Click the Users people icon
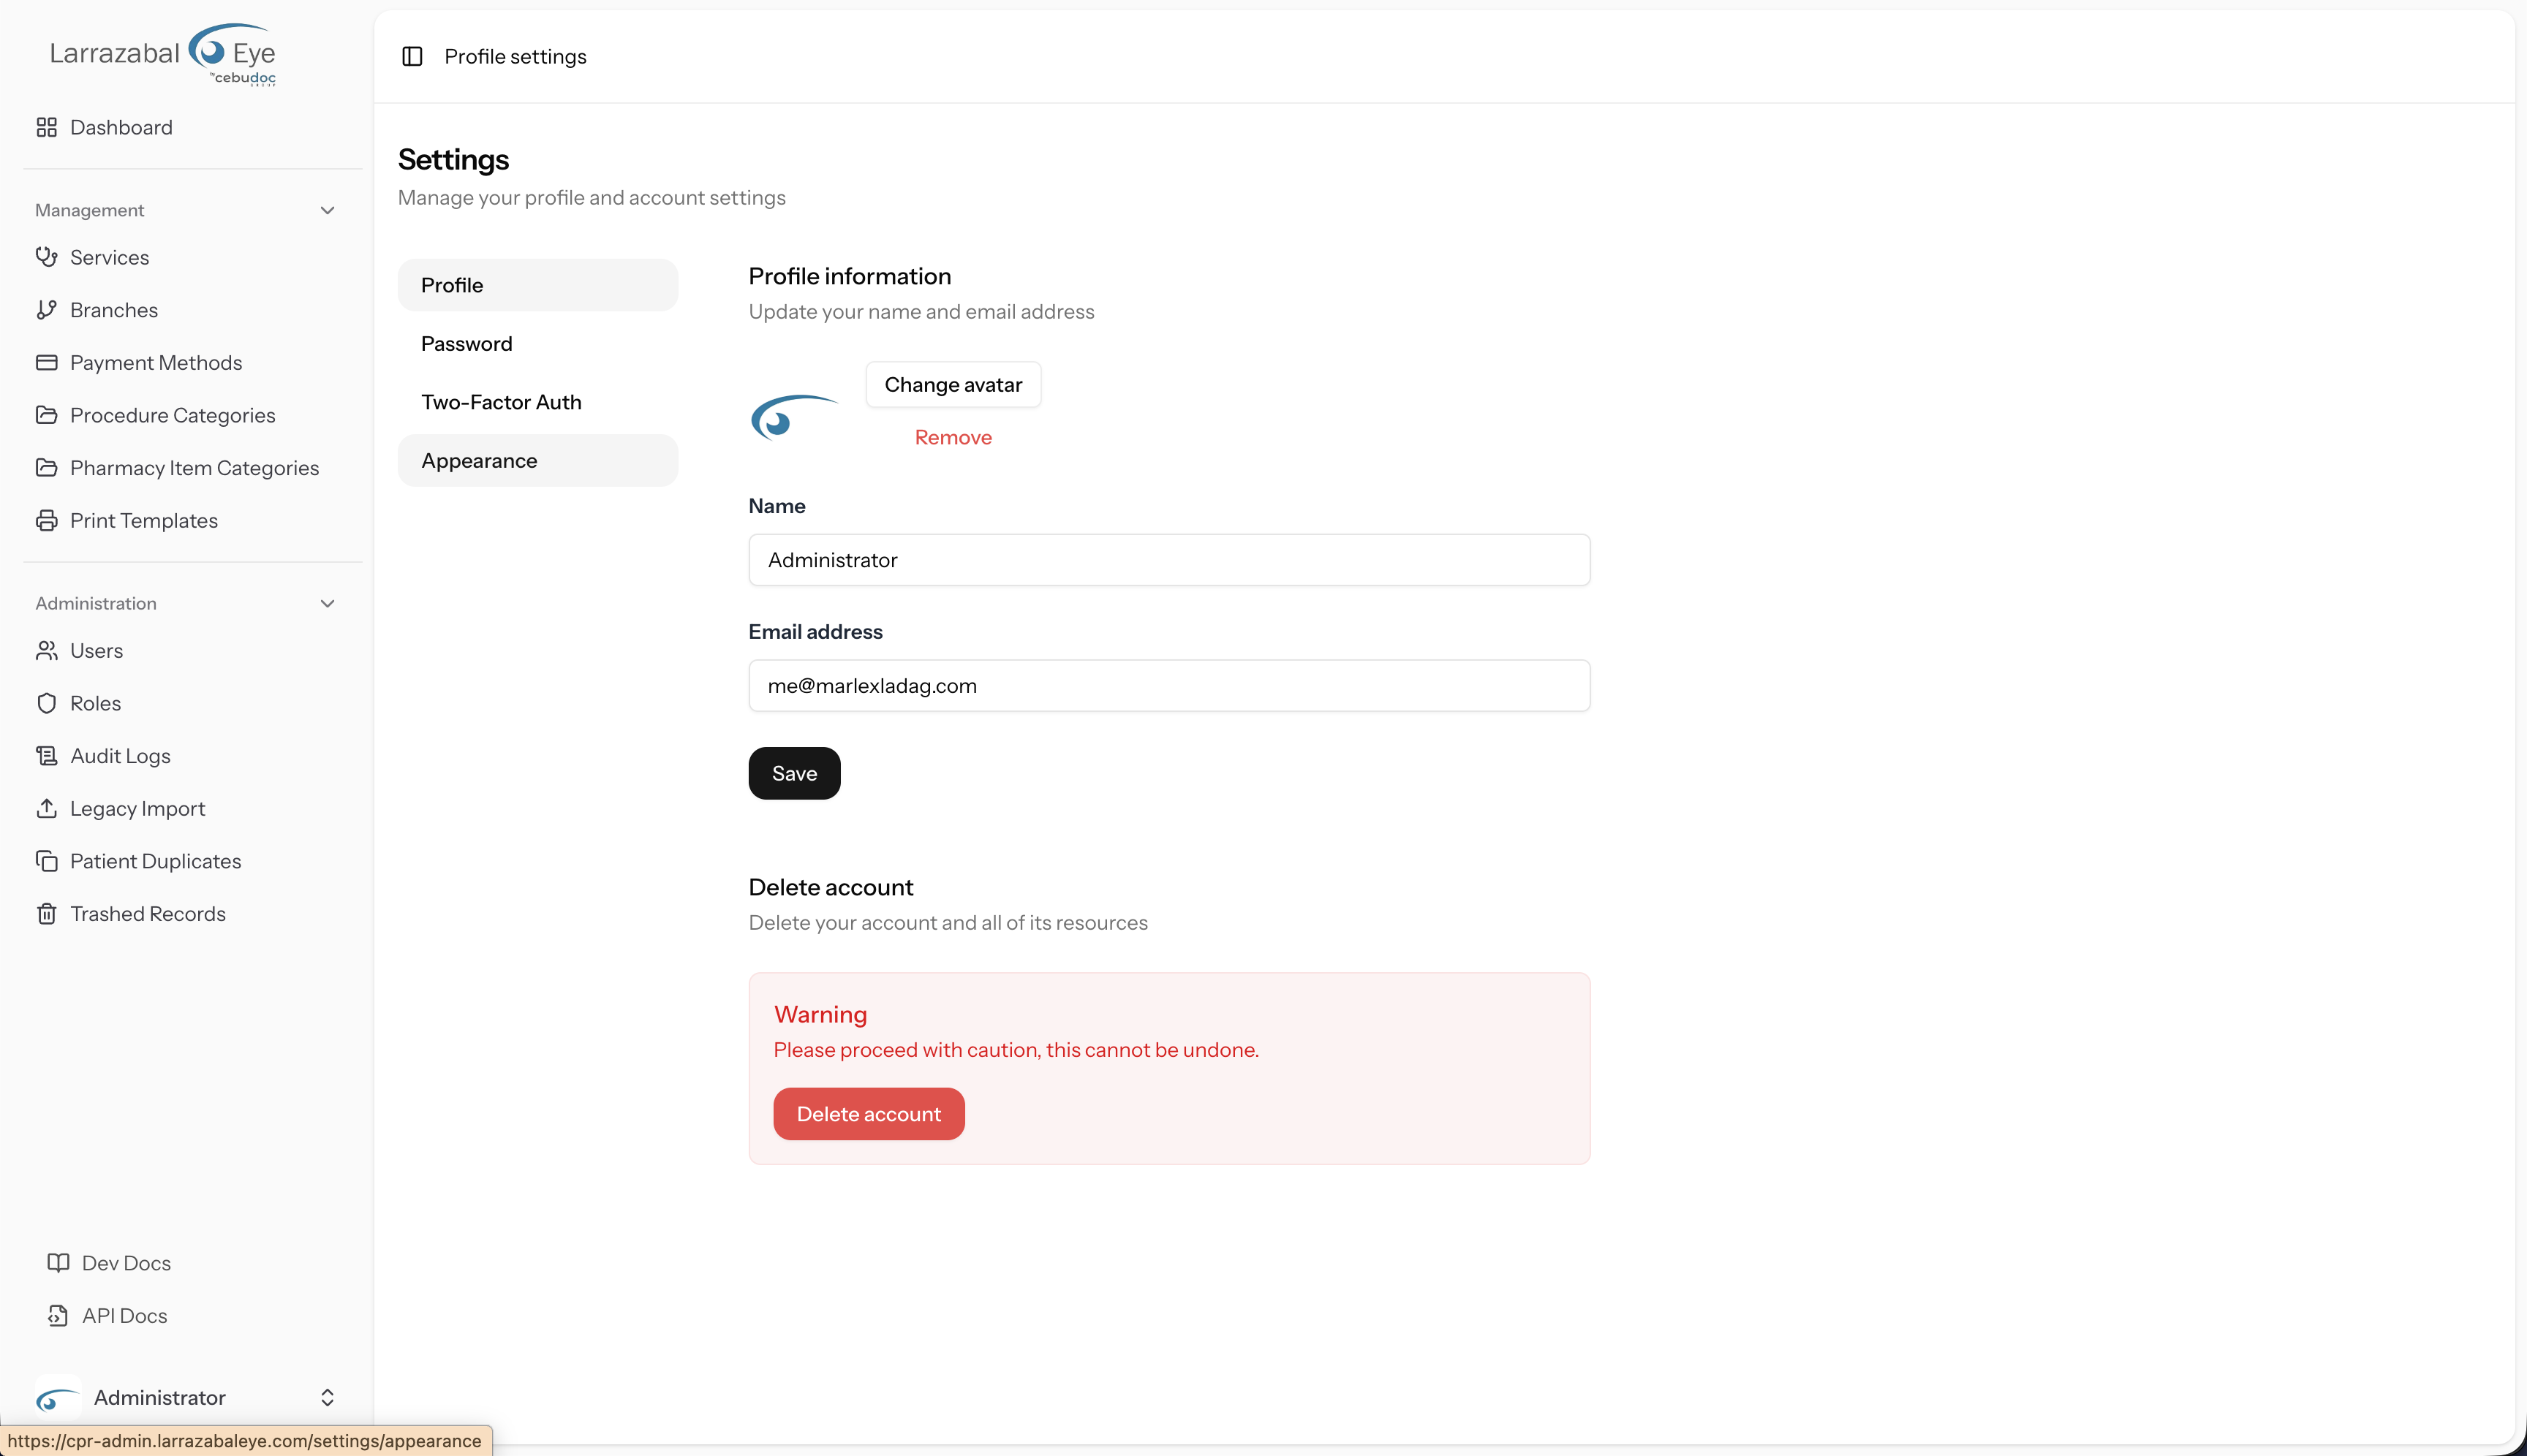Image resolution: width=2527 pixels, height=1456 pixels. [x=46, y=650]
